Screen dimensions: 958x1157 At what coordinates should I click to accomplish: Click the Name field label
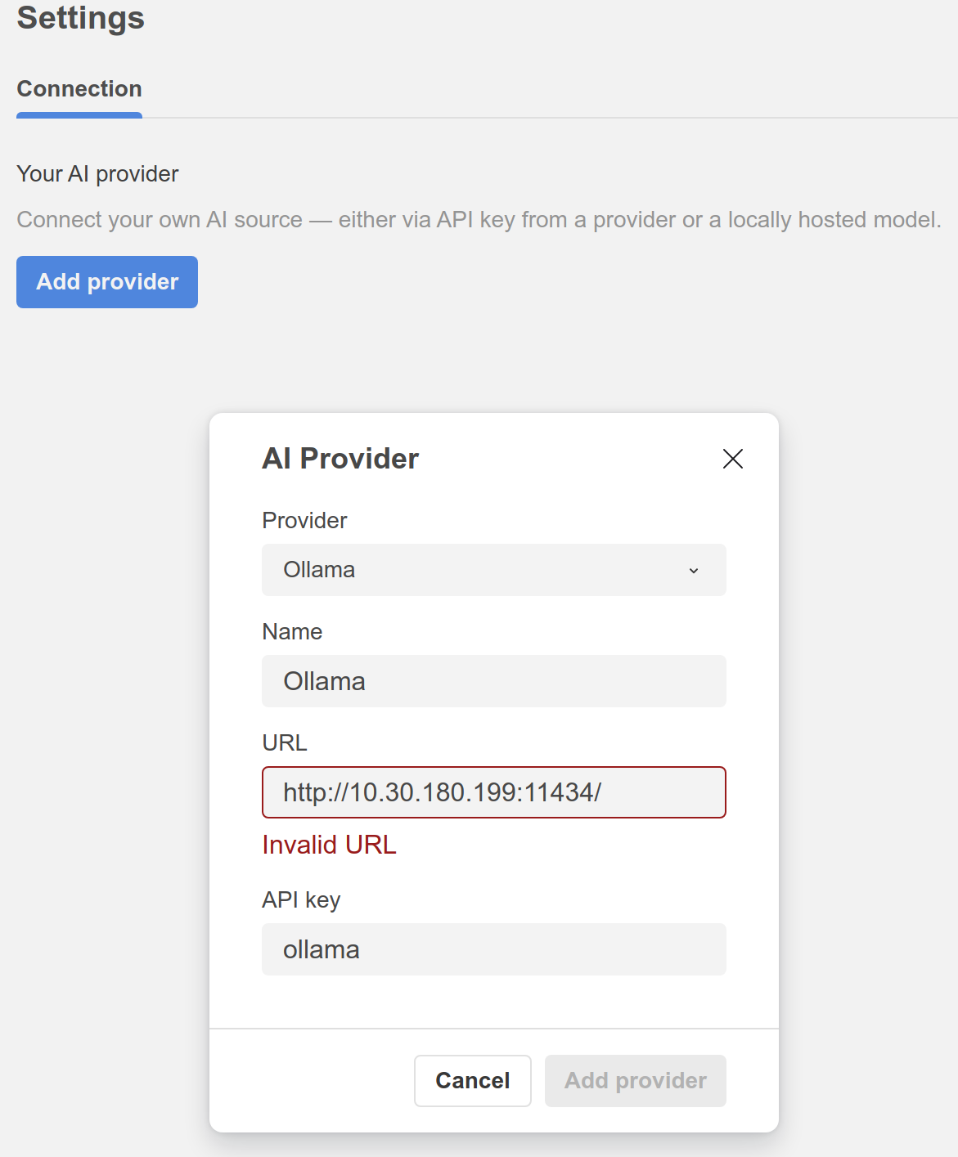[292, 632]
